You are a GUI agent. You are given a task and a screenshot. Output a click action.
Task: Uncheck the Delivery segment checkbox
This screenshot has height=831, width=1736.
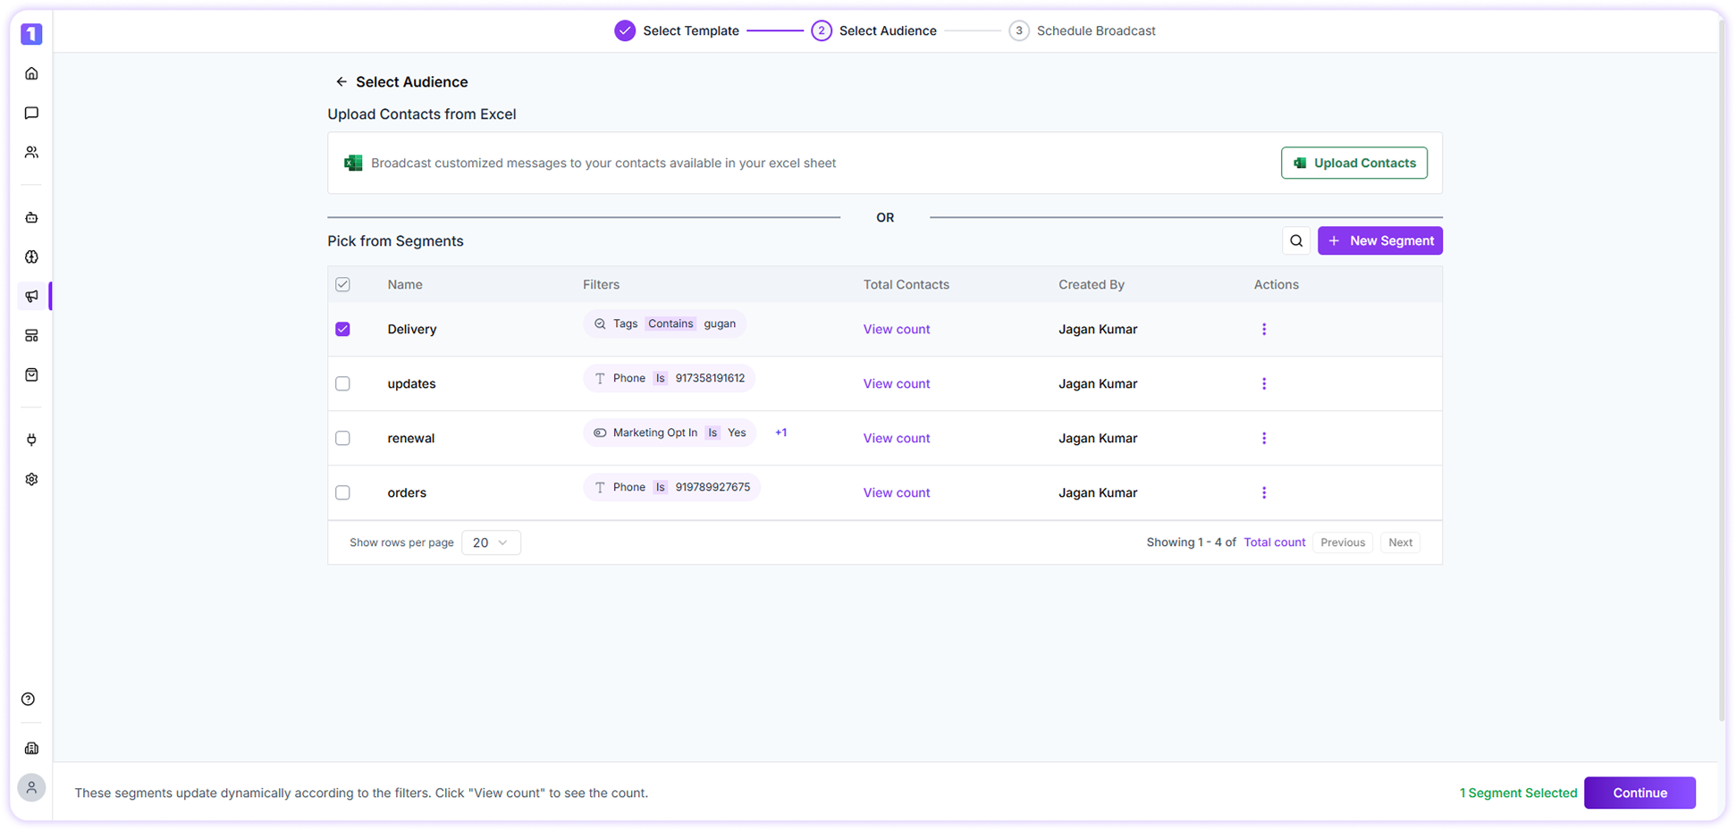click(x=342, y=329)
